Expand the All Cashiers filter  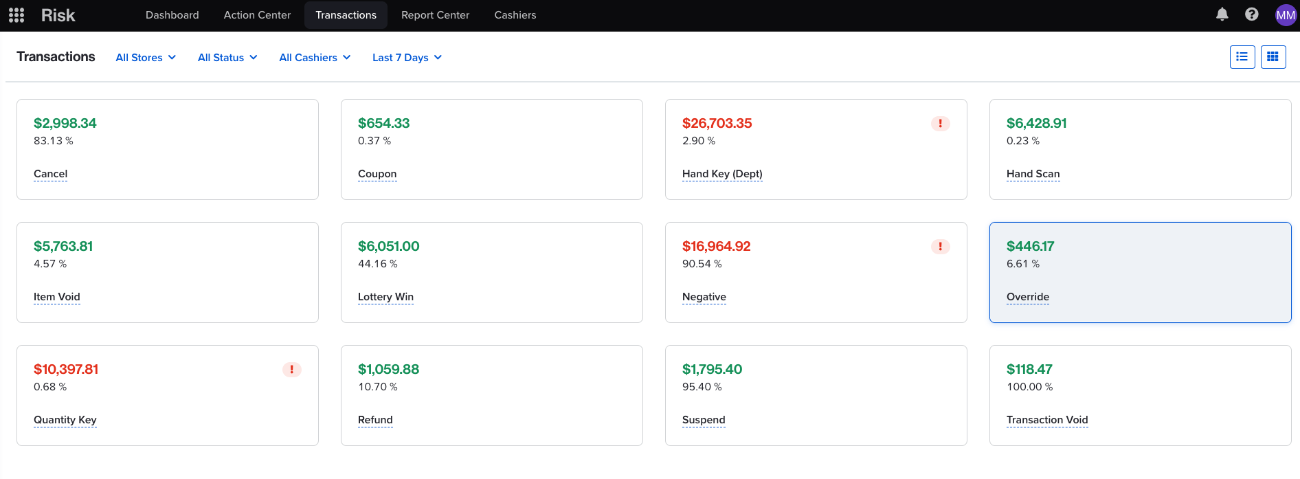[315, 58]
